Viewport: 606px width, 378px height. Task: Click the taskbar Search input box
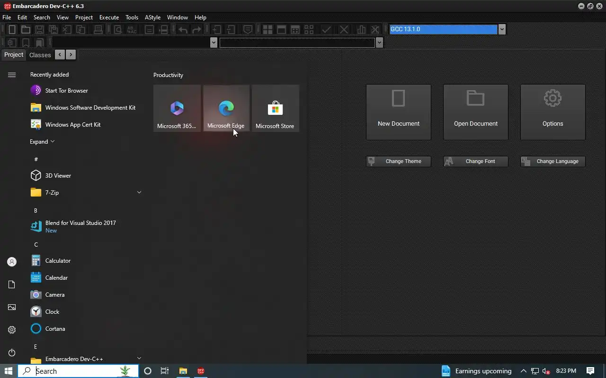pos(78,371)
